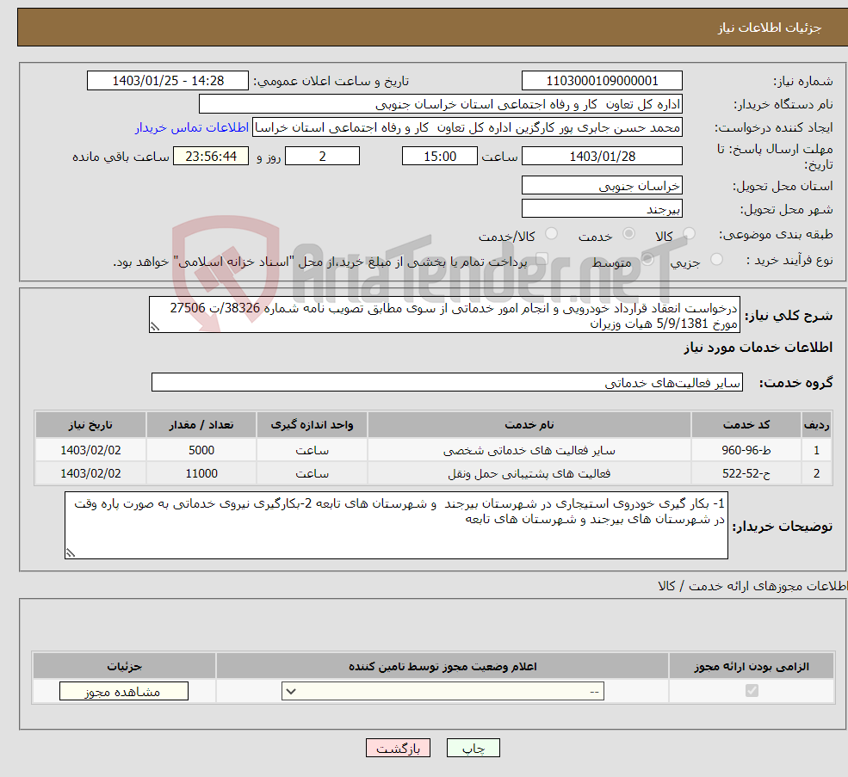
Task: Click the اطلاعات خدمات مورد نیاز heading
Action: click(758, 347)
